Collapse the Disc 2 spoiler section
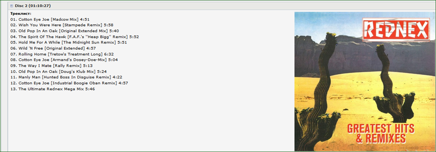Screen dimensions: 436x152 coord(12,6)
